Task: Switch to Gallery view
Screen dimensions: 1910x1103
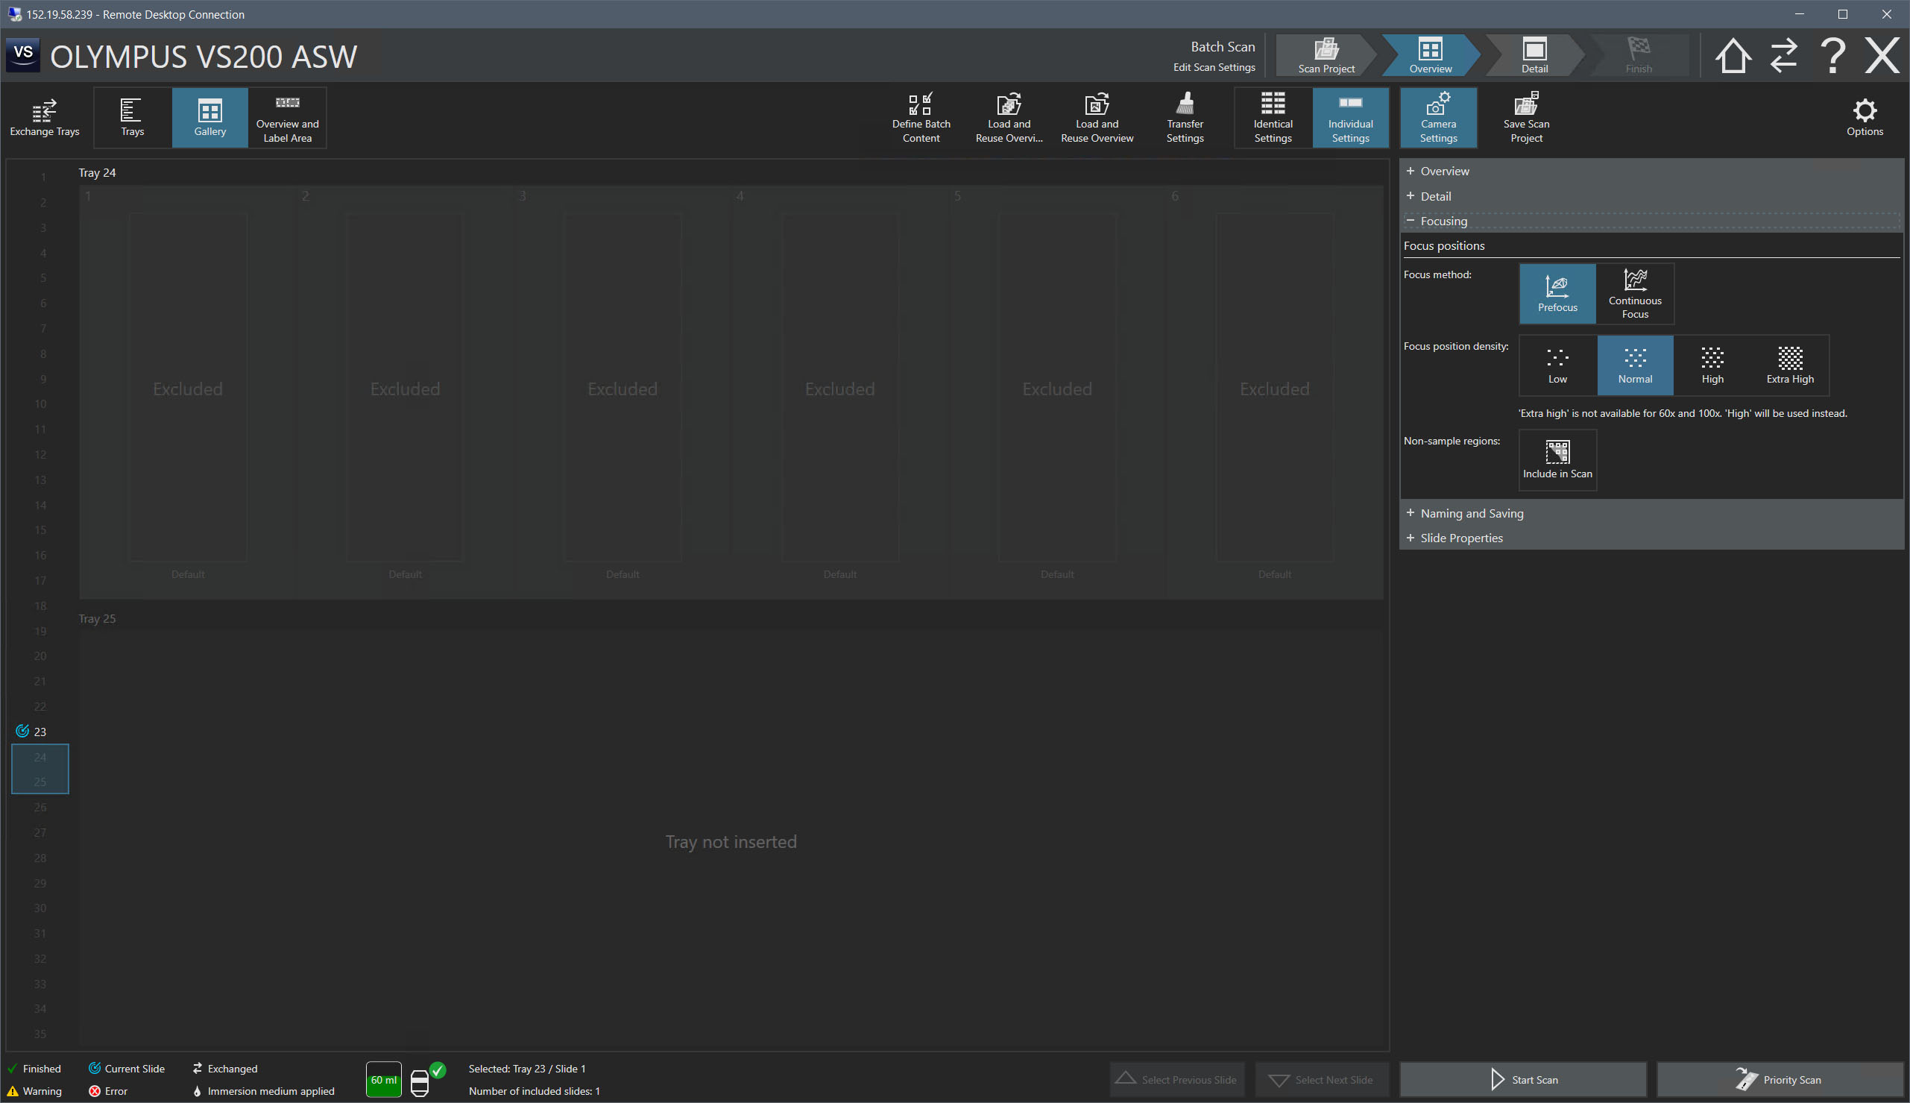Action: pyautogui.click(x=209, y=117)
